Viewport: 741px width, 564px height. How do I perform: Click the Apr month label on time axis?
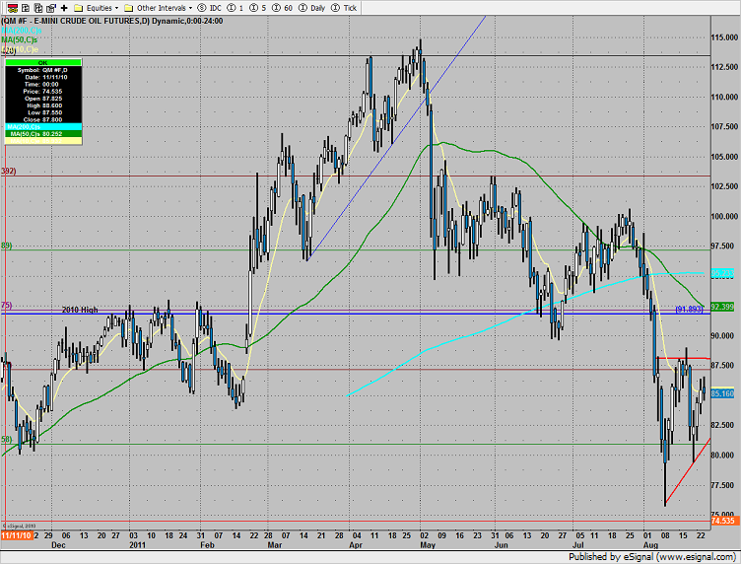point(356,545)
